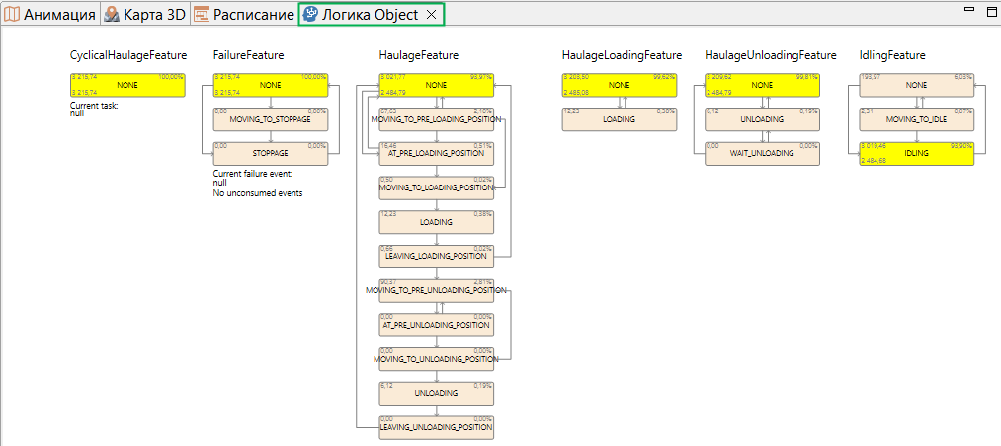Click the FailureFeature heading
Viewport: 1001px width, 446px height.
point(248,55)
